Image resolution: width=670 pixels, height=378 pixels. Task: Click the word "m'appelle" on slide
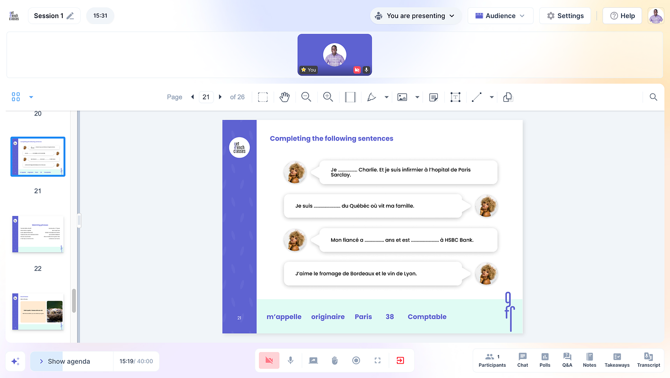(x=284, y=317)
